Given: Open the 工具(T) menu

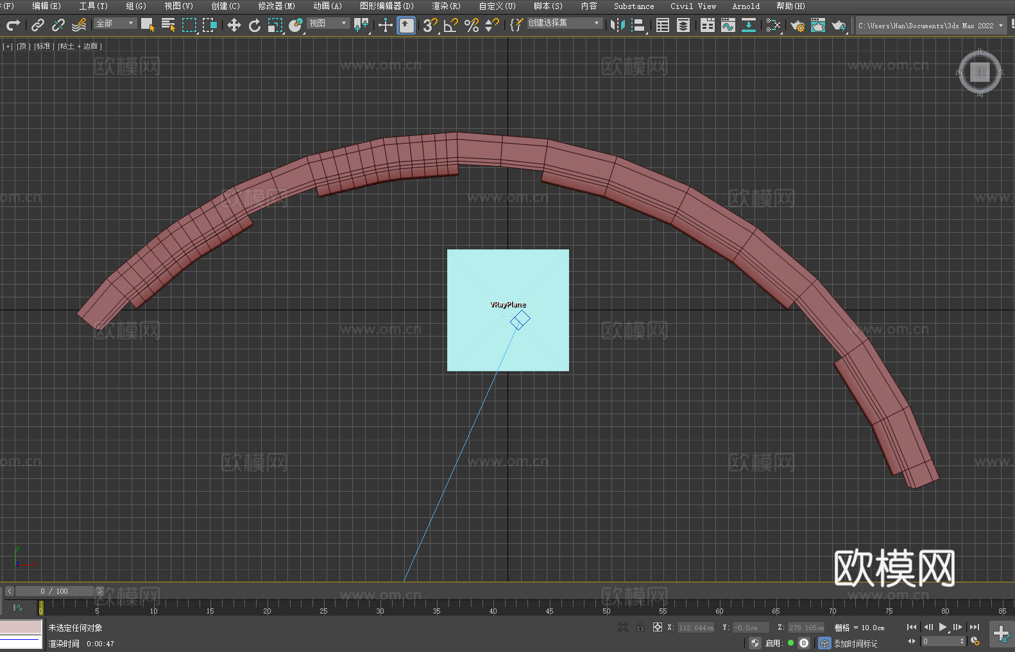Looking at the screenshot, I should point(93,6).
